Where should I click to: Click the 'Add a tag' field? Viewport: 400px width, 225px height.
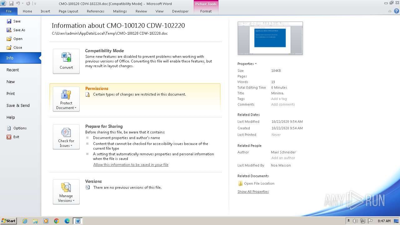[279, 99]
